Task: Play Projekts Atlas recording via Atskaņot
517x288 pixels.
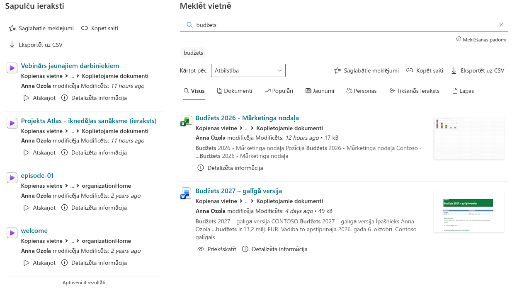Action: click(39, 152)
